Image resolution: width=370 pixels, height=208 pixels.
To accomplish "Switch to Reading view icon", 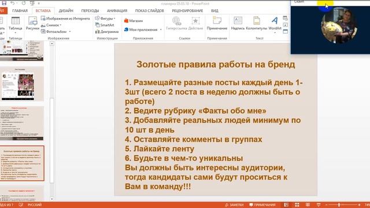I will coord(308,205).
